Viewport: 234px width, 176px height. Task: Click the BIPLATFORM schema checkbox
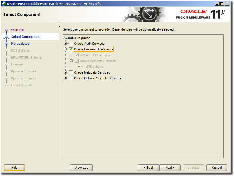click(77, 55)
